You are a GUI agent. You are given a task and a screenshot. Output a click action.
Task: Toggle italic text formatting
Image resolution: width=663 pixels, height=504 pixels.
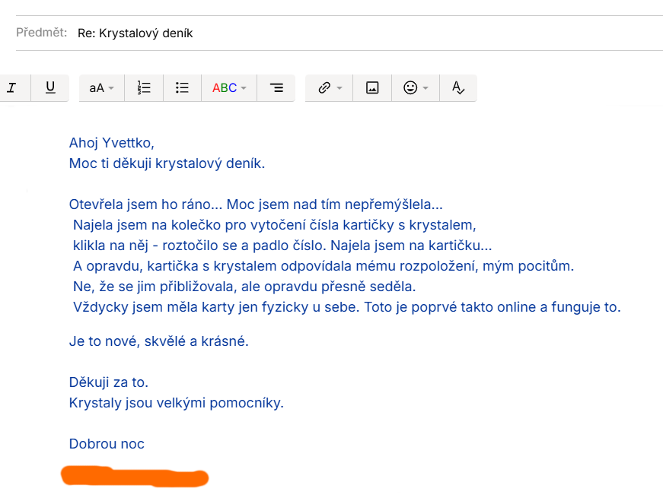11,88
